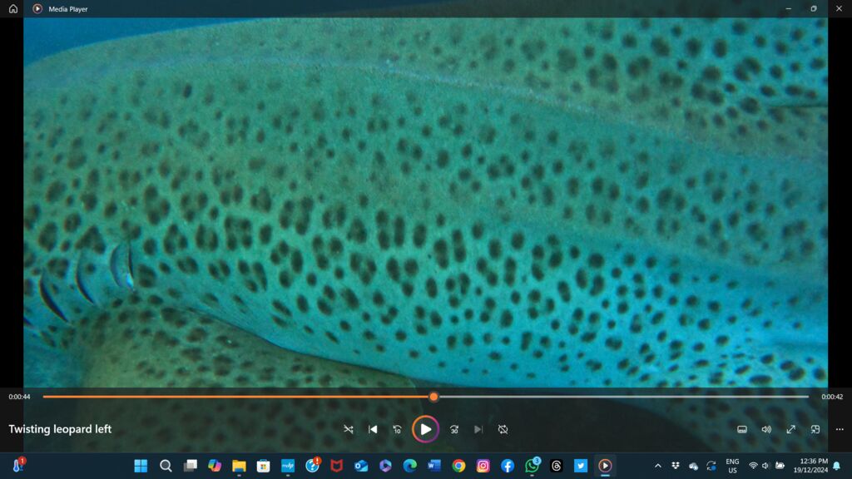Skip forward 30 seconds

(x=454, y=429)
